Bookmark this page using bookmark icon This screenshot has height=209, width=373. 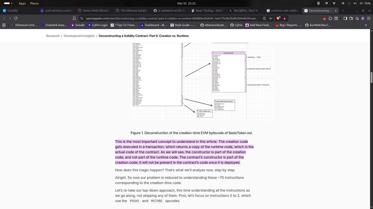(74, 18)
